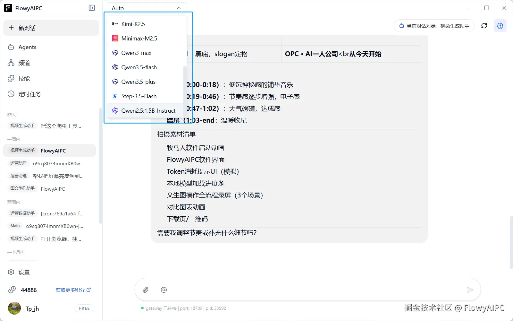Attach a file with the paperclip icon
Image resolution: width=513 pixels, height=321 pixels.
146,290
